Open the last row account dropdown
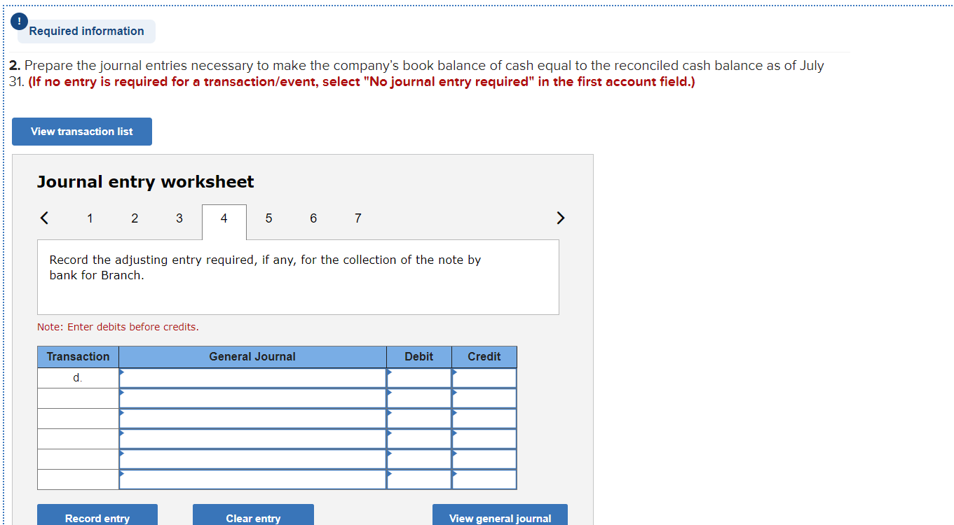 (x=252, y=479)
